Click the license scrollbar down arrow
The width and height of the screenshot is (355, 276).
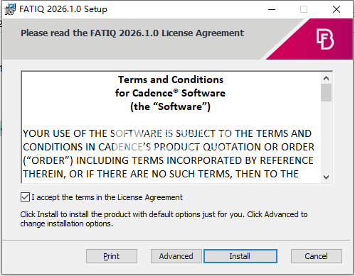(x=326, y=177)
